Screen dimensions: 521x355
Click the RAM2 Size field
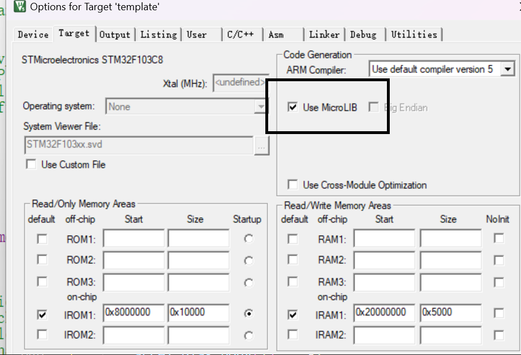[x=451, y=260]
